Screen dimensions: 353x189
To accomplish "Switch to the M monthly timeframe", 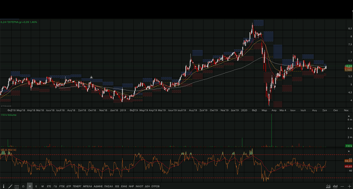I will click(42, 186).
